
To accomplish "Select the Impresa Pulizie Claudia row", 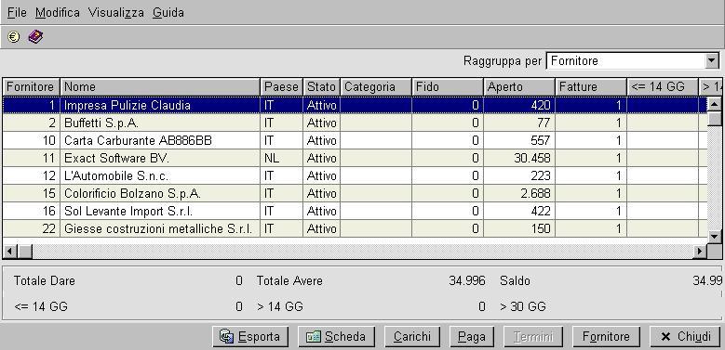I will pos(356,105).
